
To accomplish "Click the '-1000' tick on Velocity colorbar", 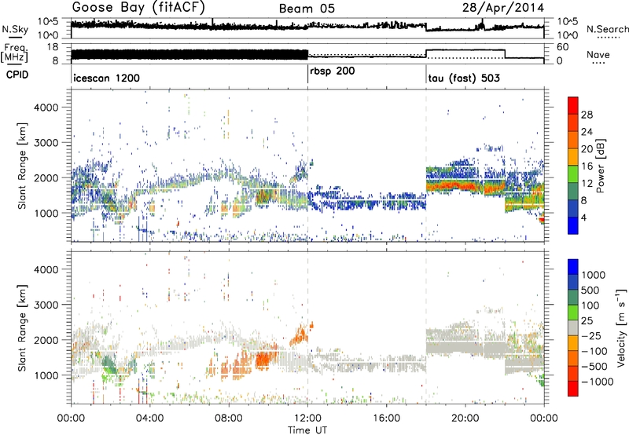I will tap(598, 382).
